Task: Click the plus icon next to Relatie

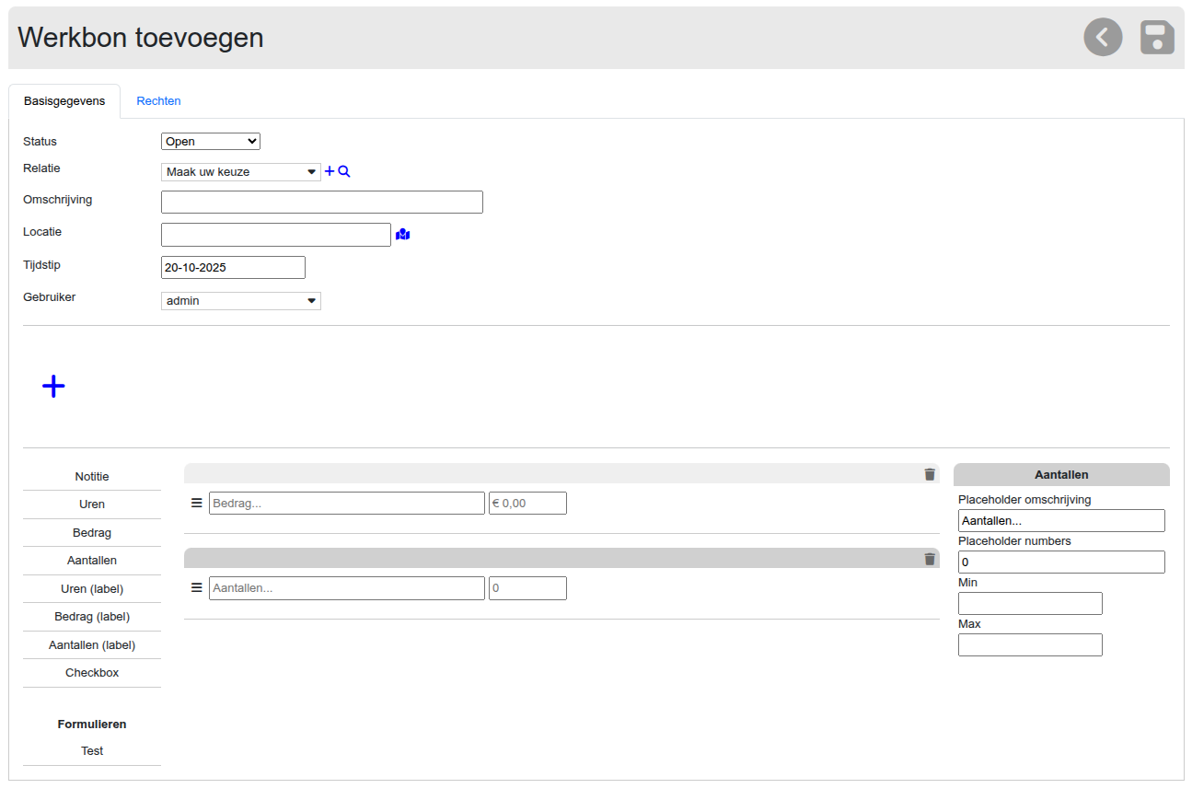Action: 330,171
